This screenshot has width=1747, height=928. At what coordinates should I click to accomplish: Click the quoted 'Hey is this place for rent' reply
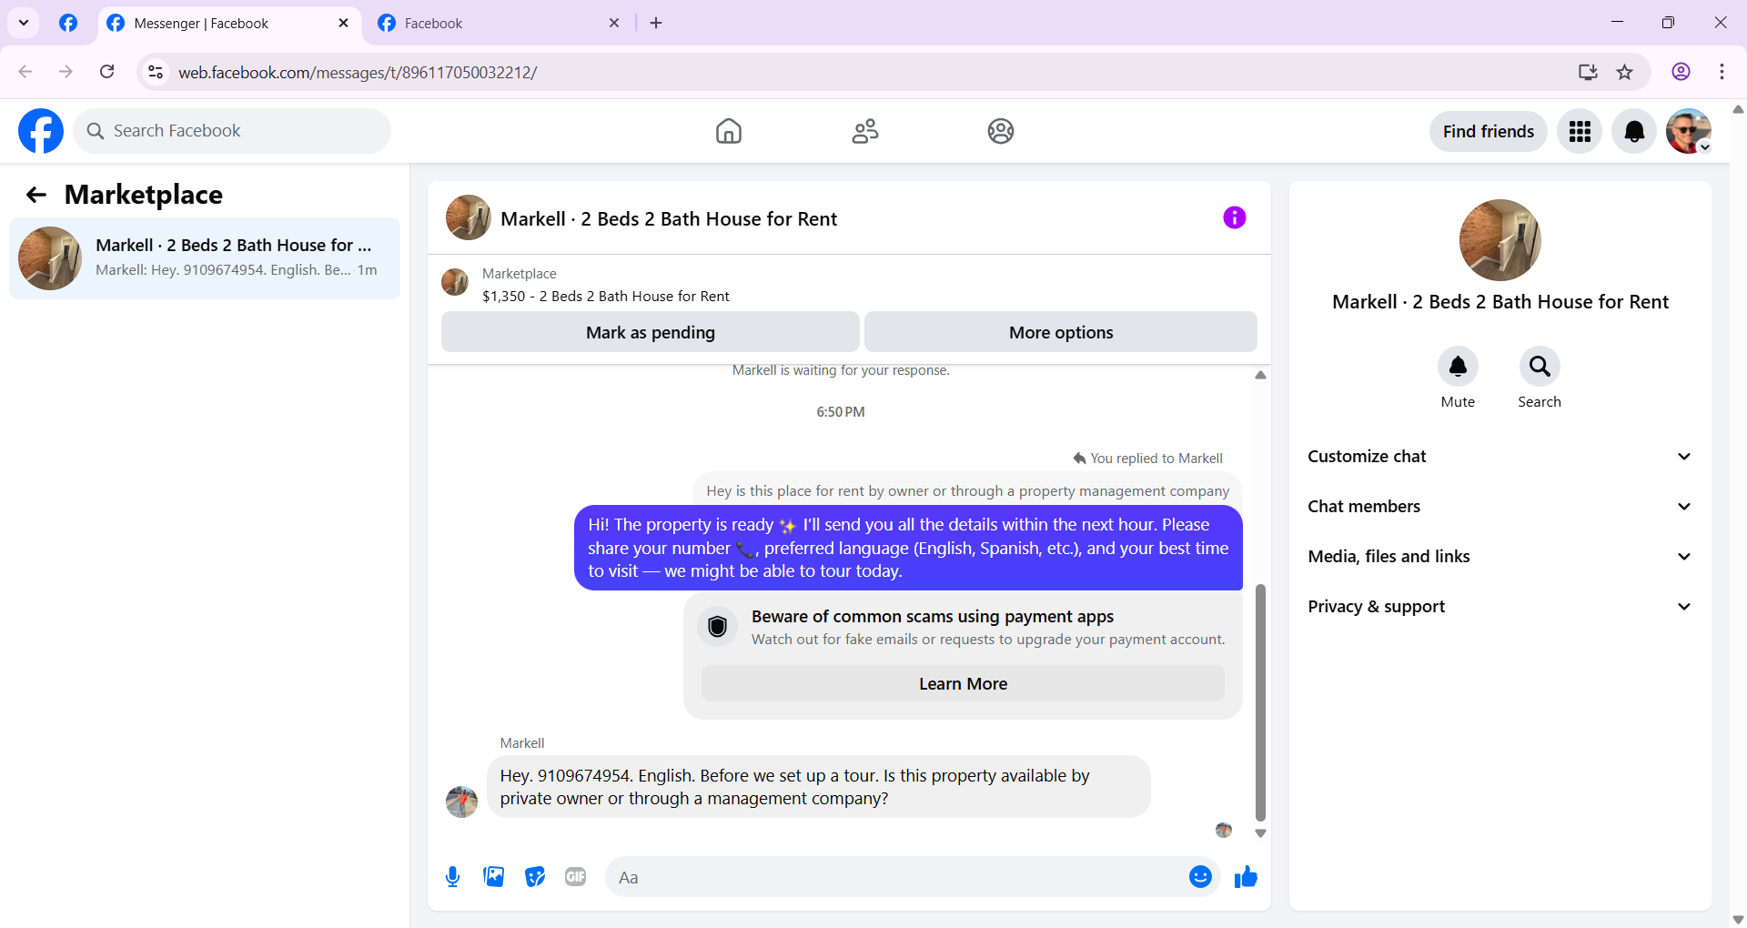click(967, 491)
